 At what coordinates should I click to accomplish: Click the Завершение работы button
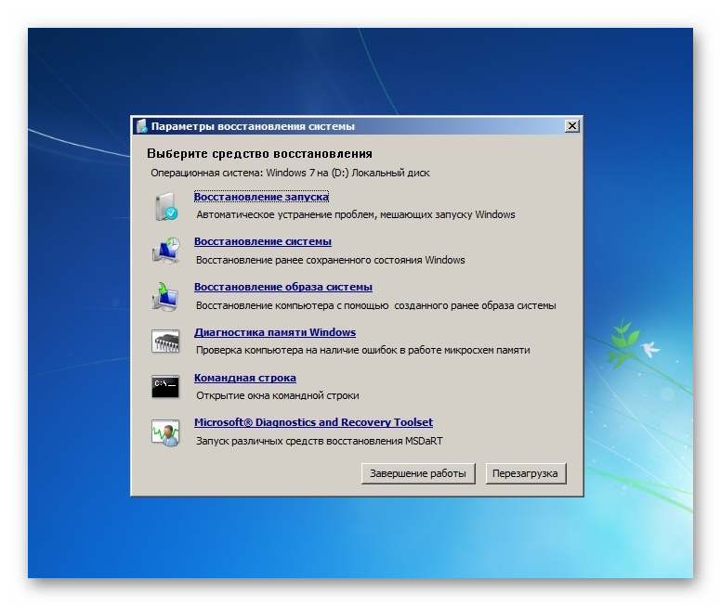click(x=418, y=473)
